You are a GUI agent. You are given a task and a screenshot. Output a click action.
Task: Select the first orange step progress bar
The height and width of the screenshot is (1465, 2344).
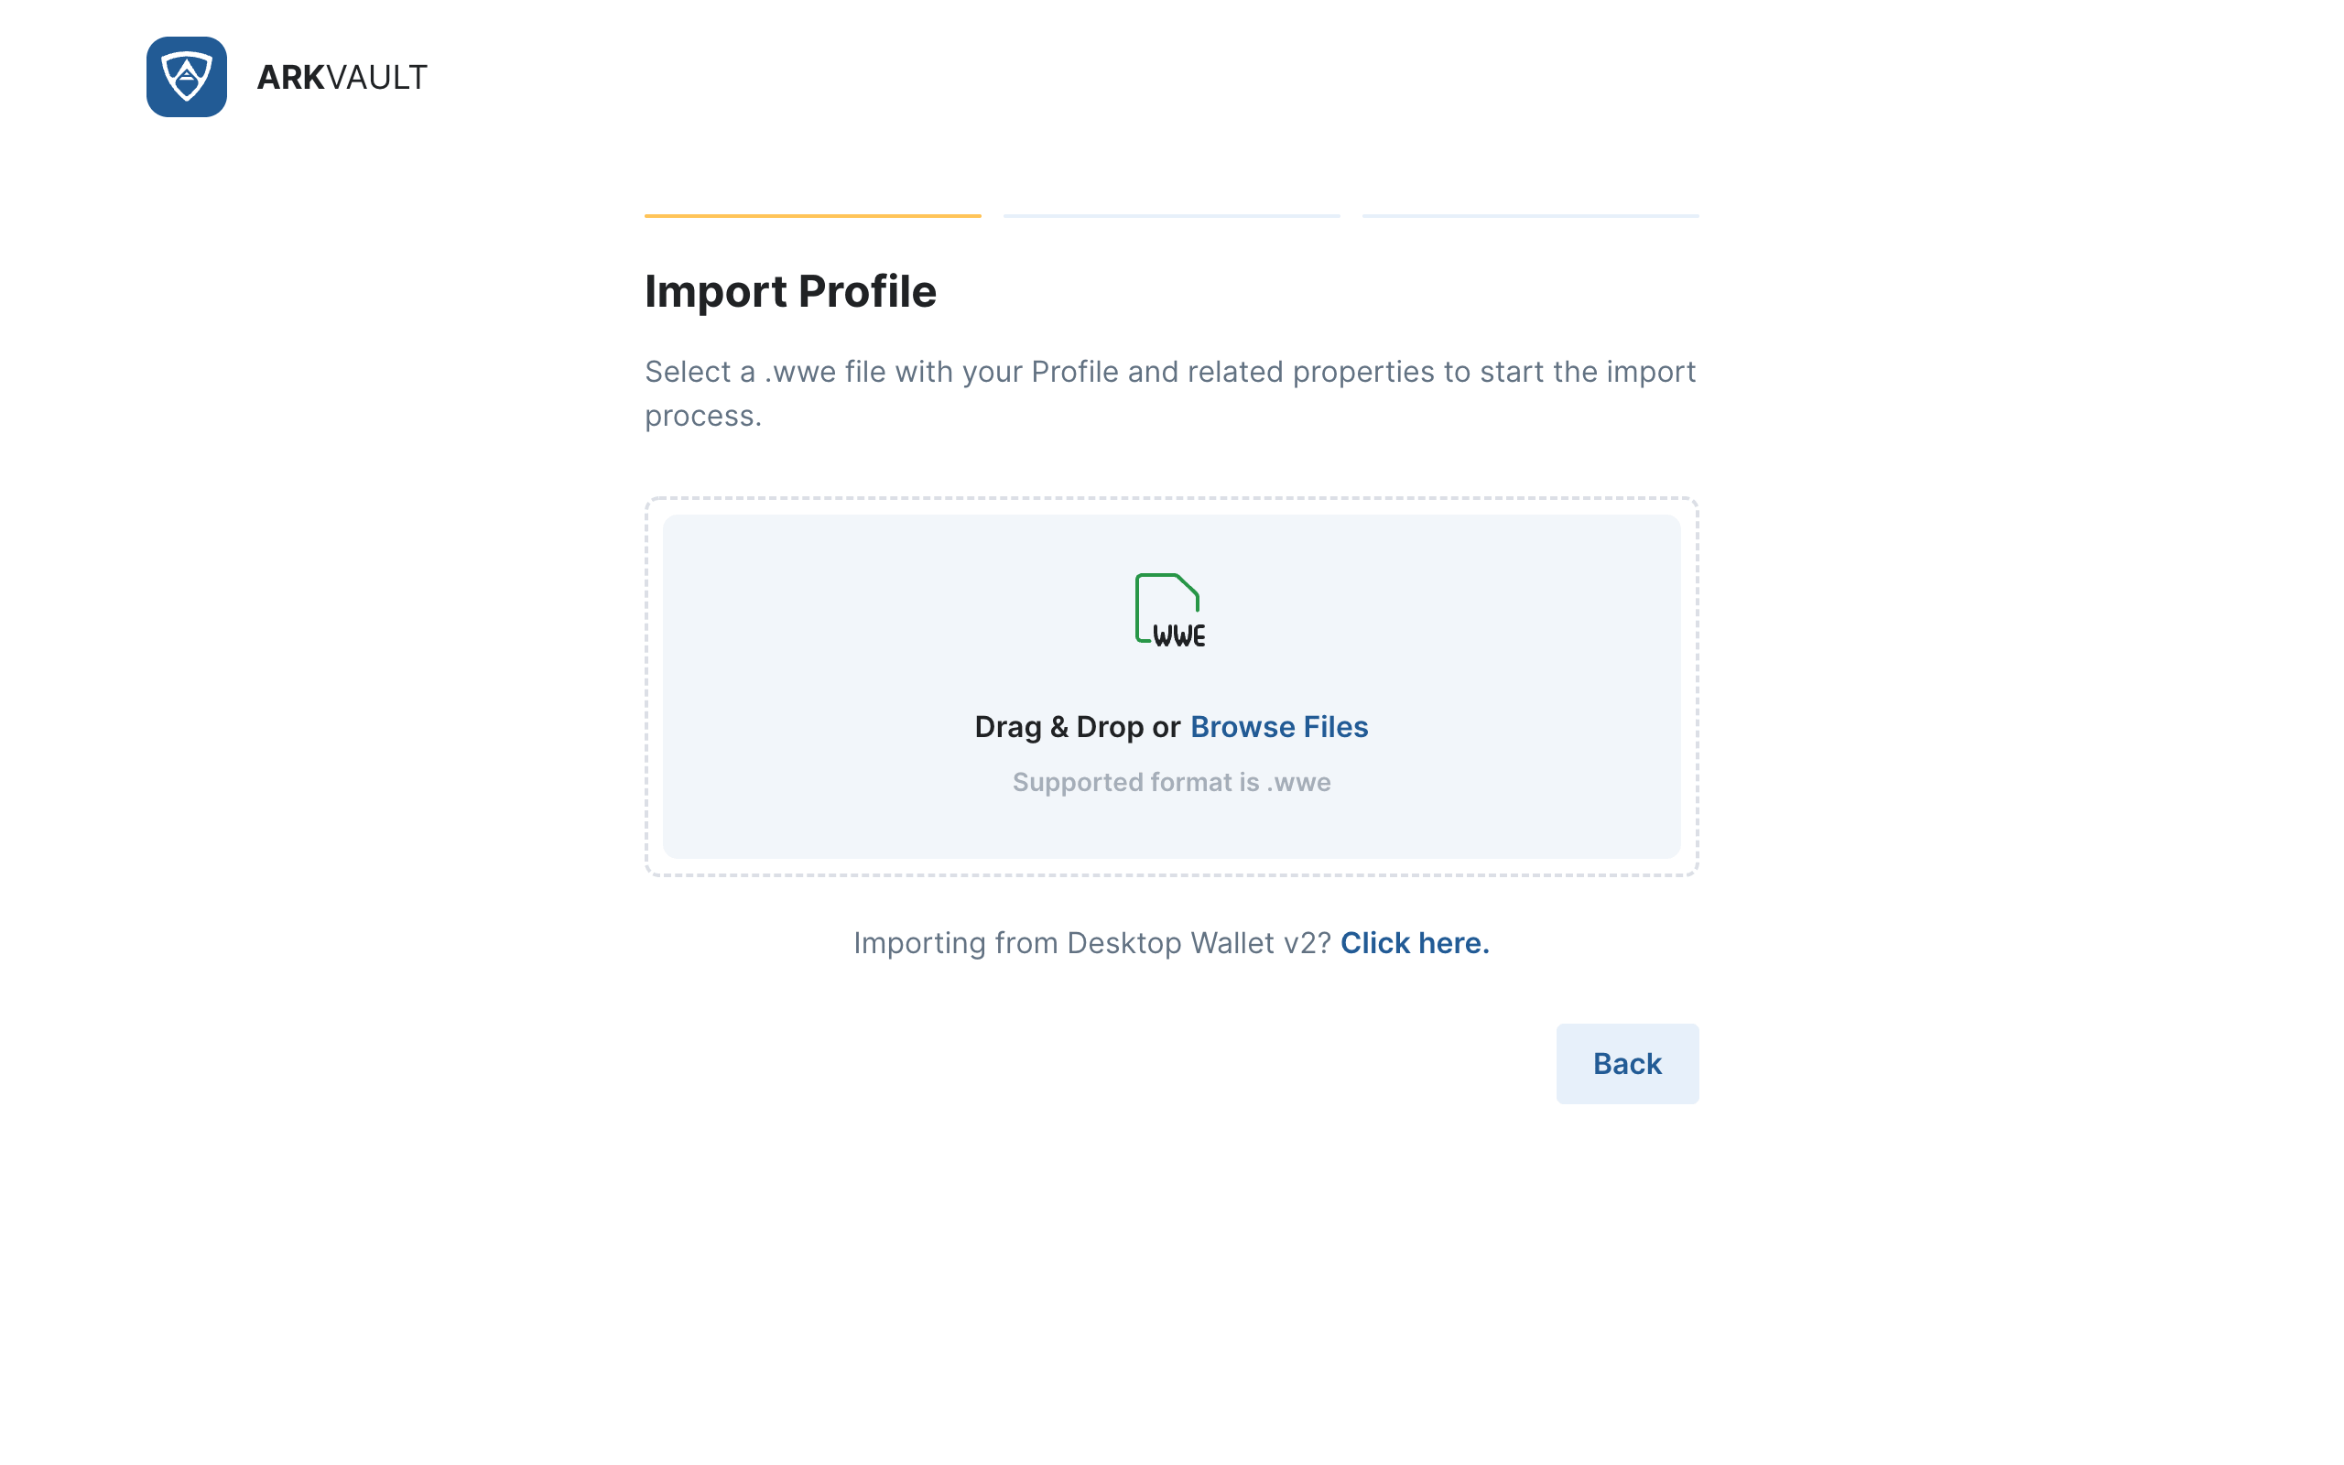[x=813, y=215]
